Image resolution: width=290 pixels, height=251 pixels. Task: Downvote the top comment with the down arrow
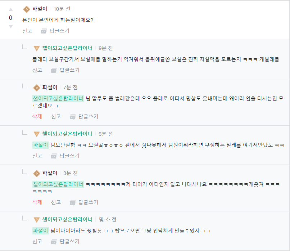coord(10,26)
